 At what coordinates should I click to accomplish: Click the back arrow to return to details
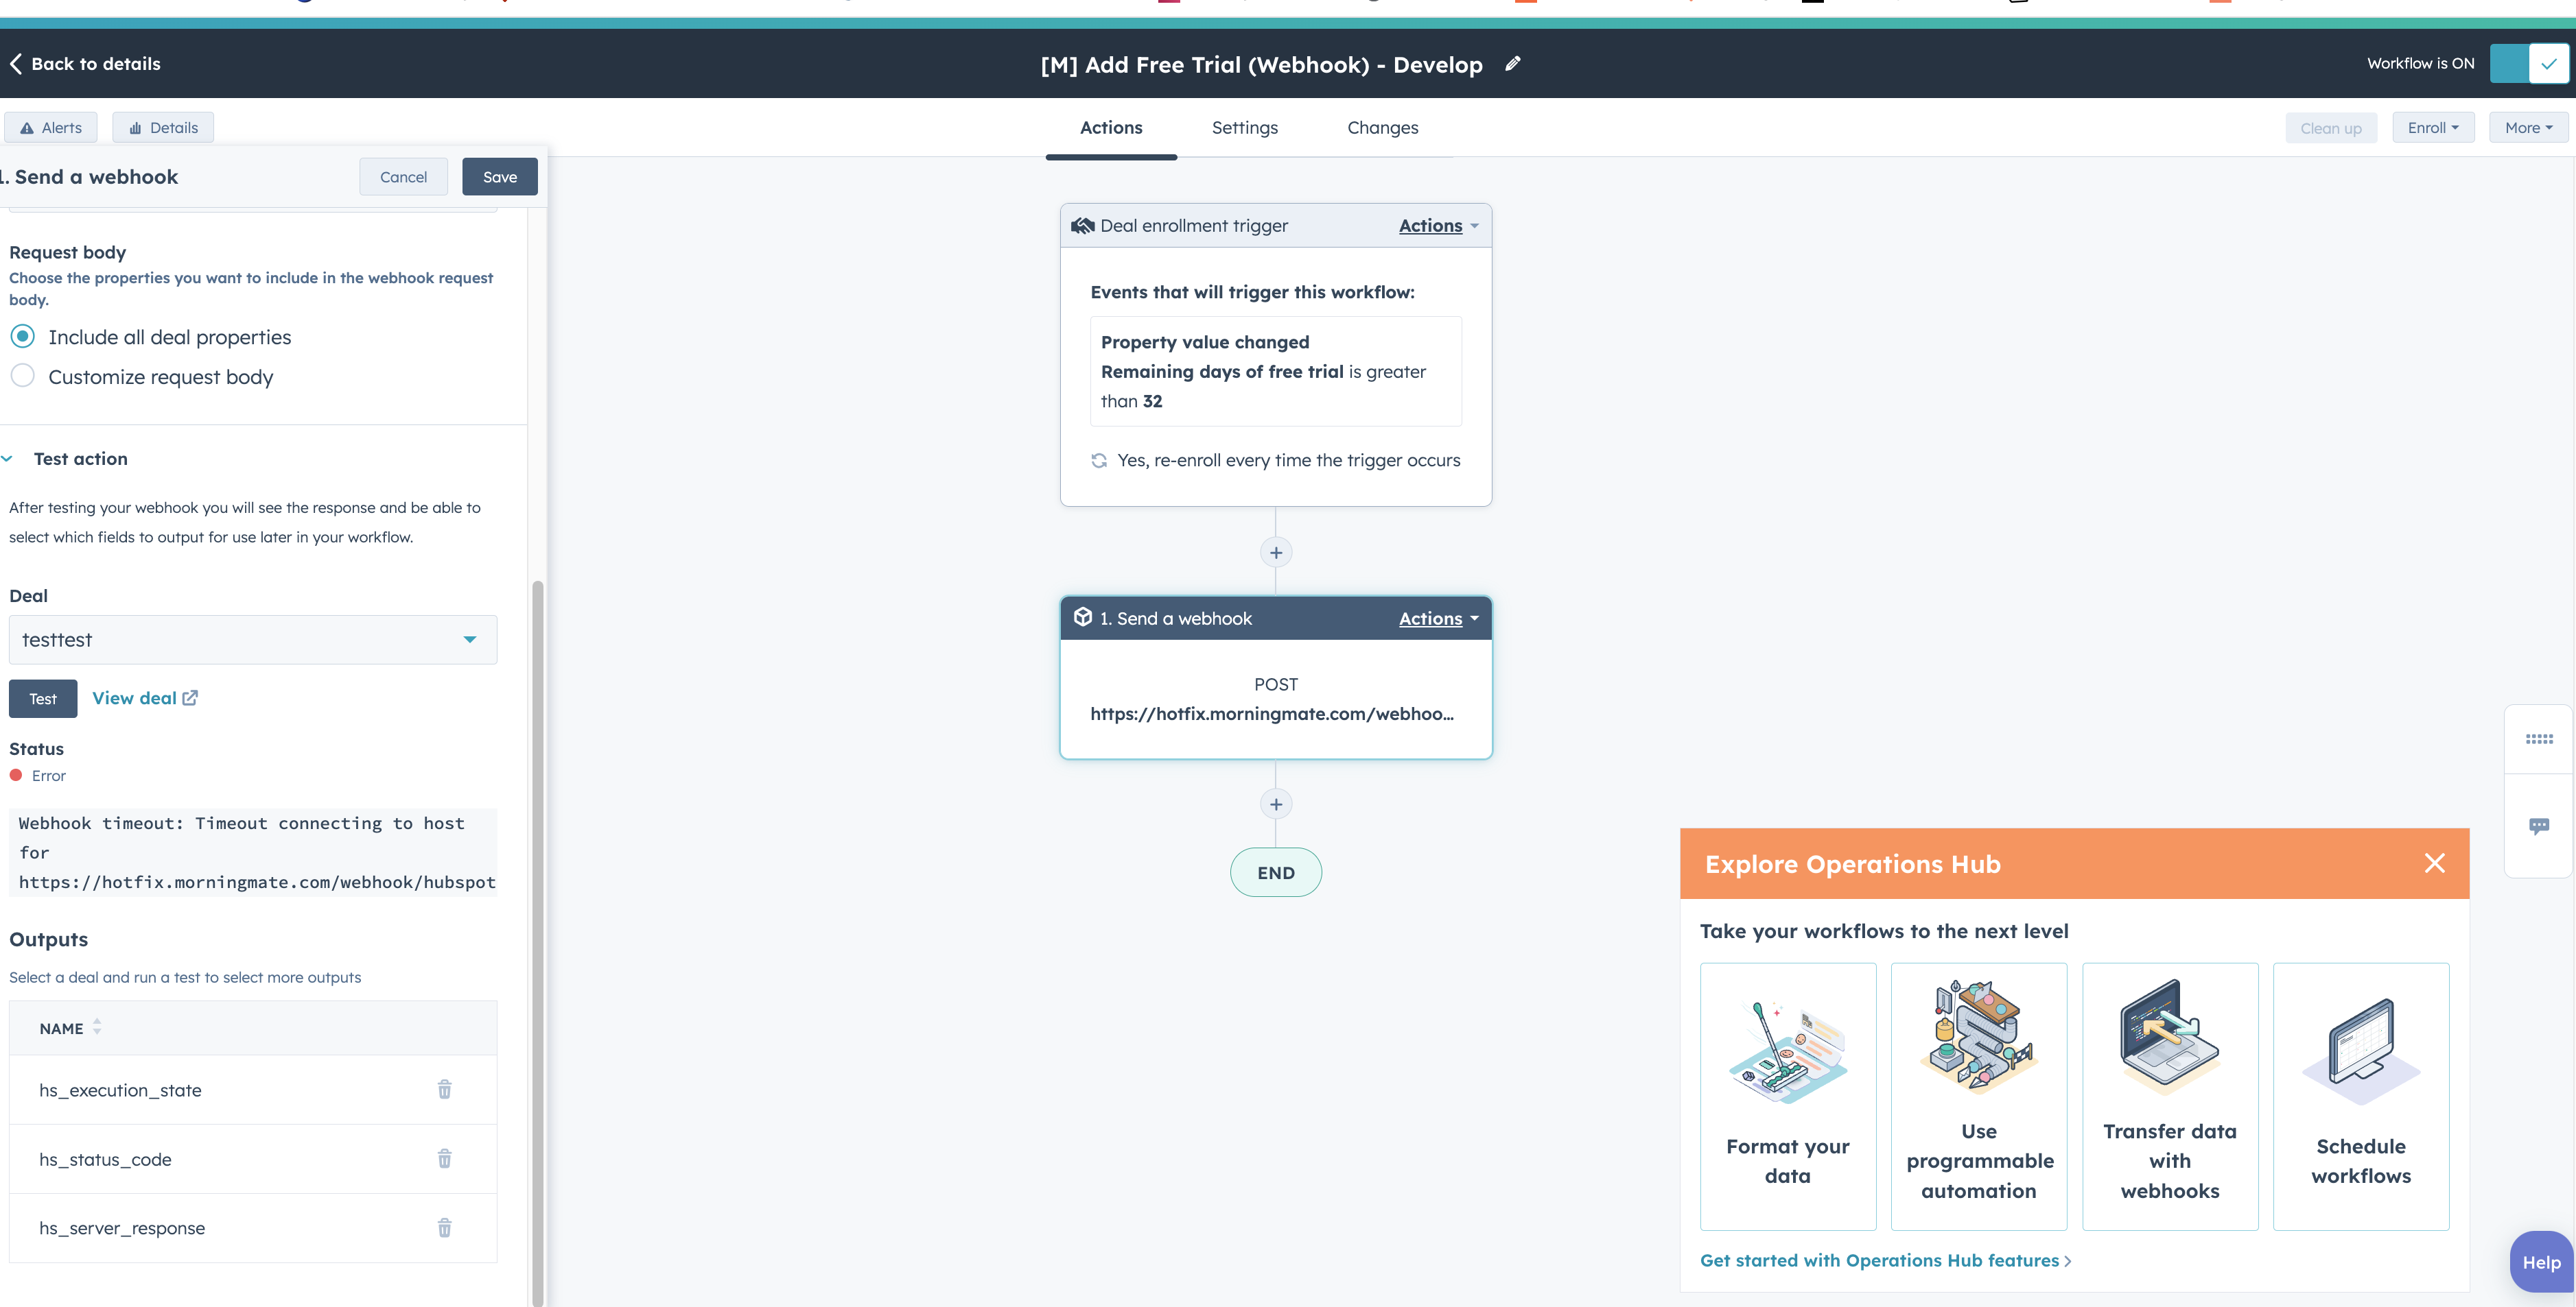click(16, 63)
